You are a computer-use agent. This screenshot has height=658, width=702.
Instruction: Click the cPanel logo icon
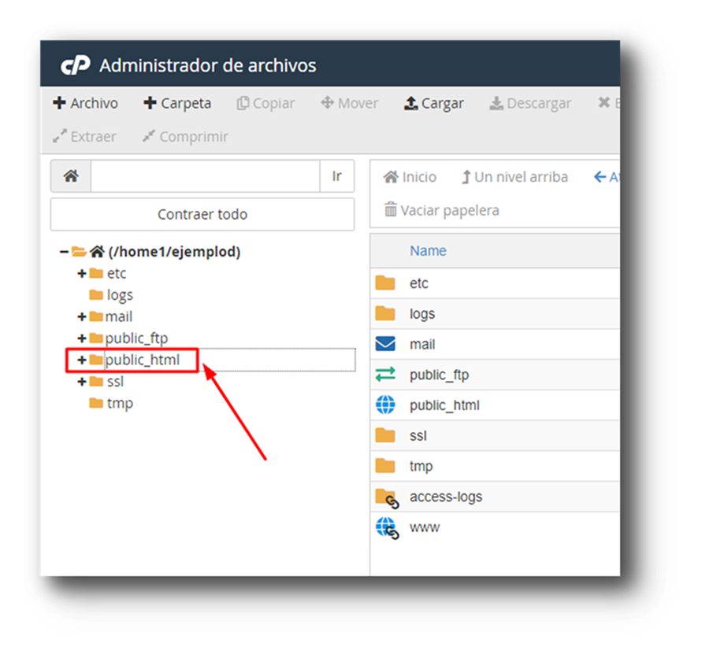[x=76, y=66]
